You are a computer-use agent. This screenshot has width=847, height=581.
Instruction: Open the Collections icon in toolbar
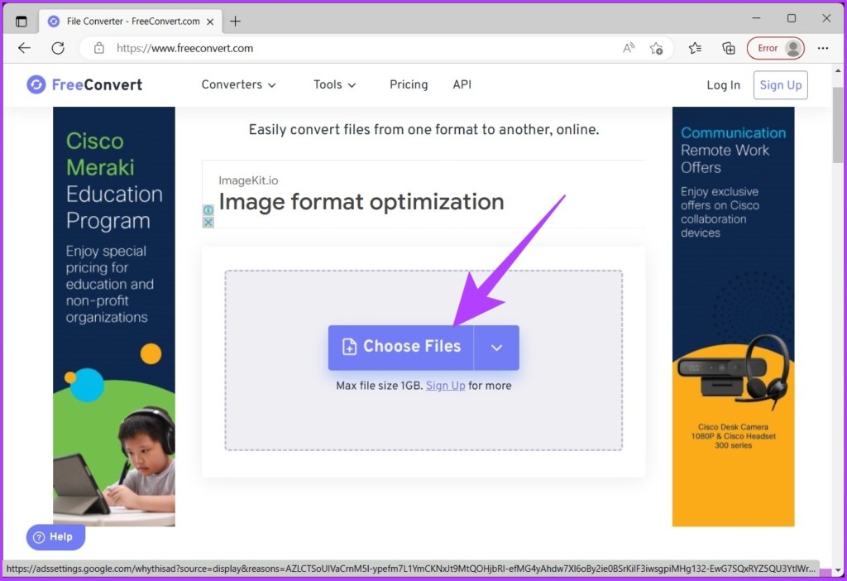pyautogui.click(x=728, y=48)
